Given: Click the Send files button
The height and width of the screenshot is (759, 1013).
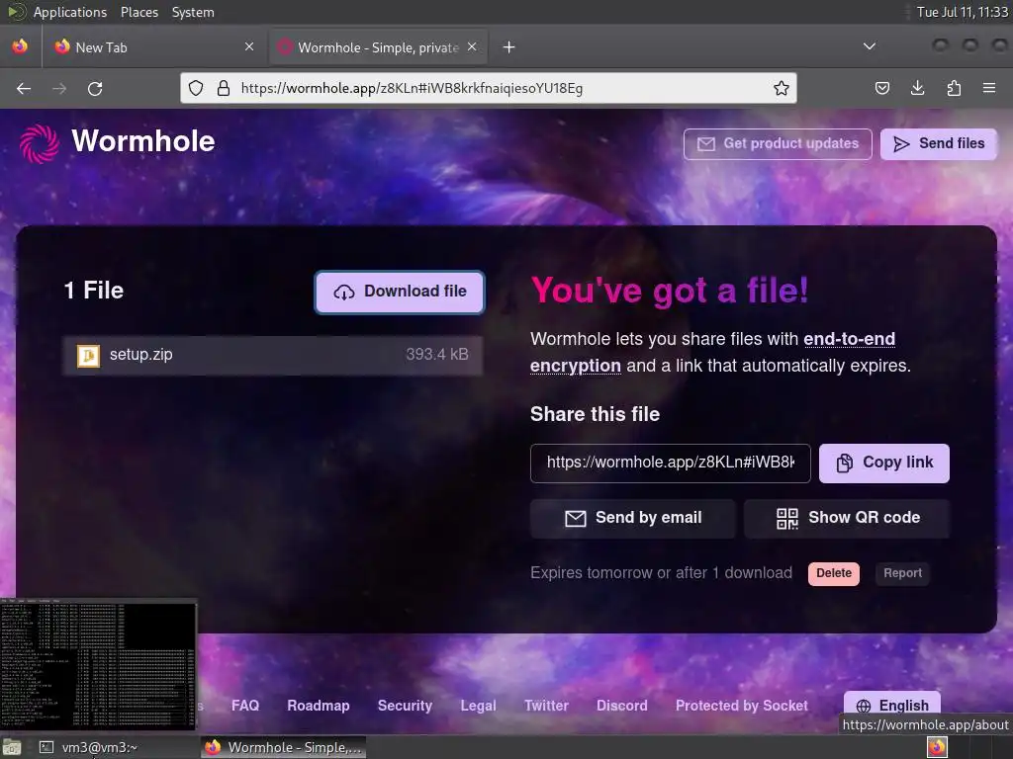Looking at the screenshot, I should point(939,143).
